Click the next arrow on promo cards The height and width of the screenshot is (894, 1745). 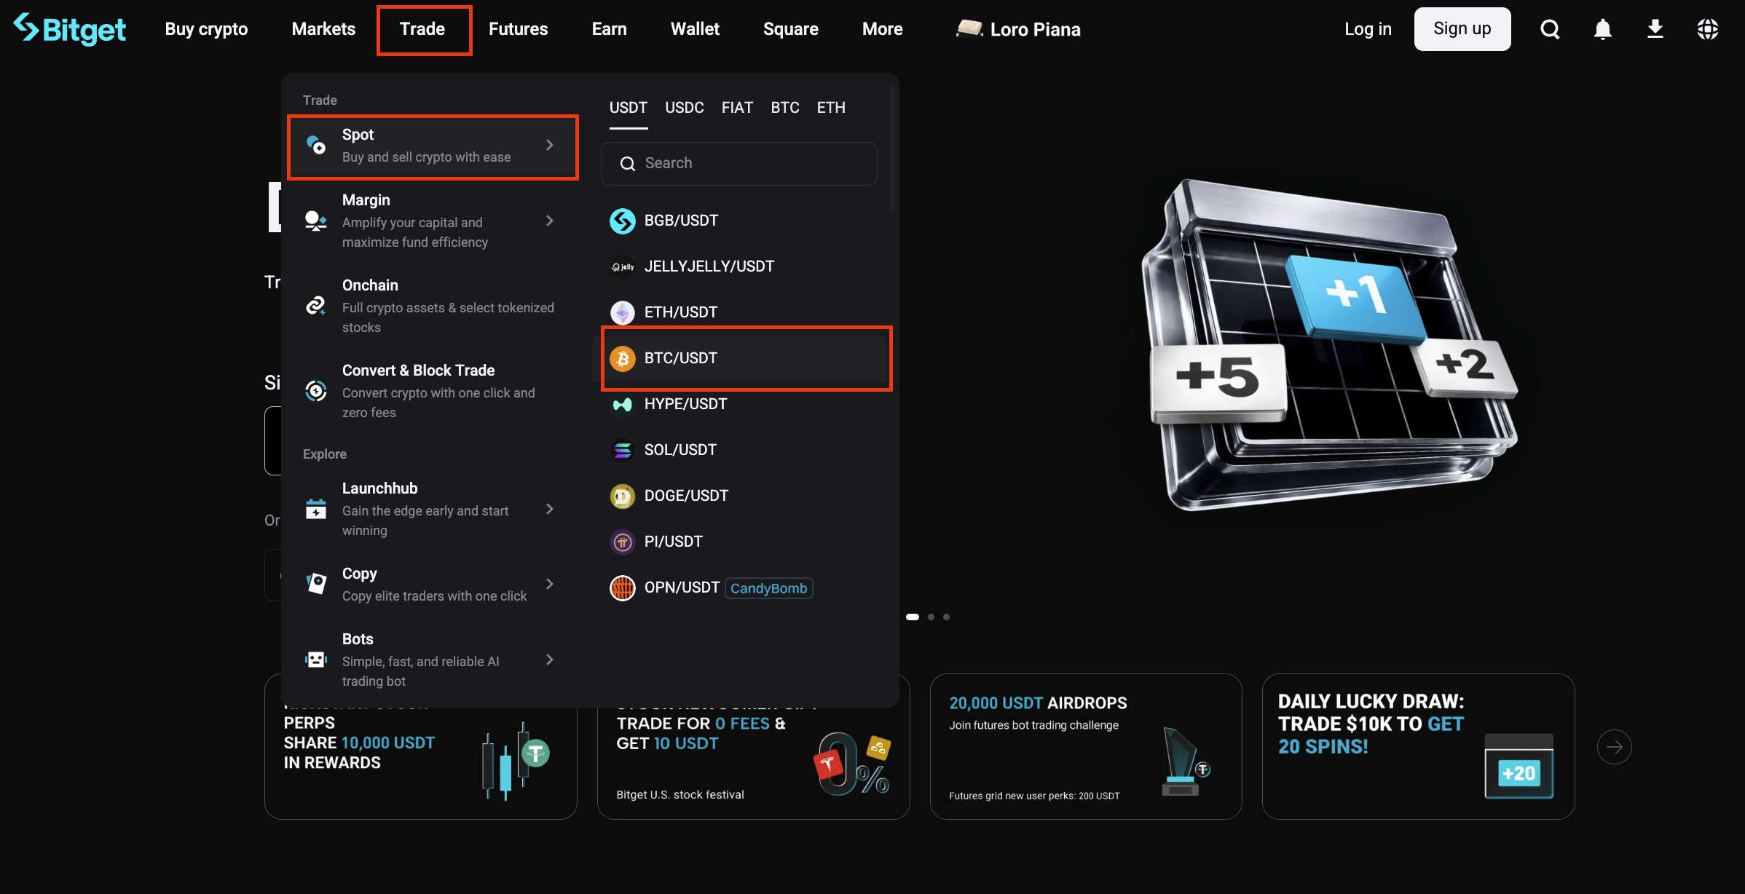(1614, 746)
